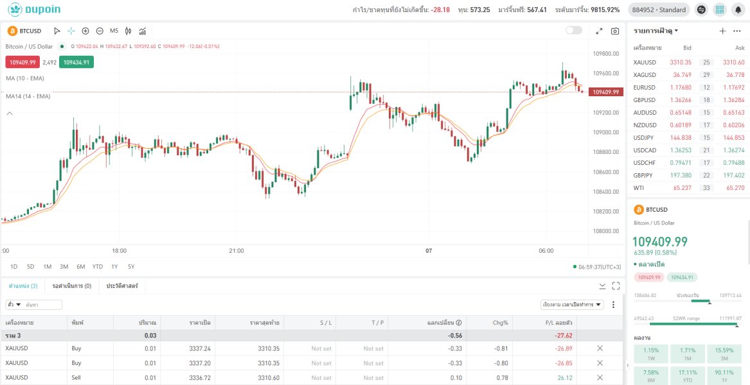Switch to the รอดำเนินการ (0) tab
750x385 pixels.
(72, 286)
